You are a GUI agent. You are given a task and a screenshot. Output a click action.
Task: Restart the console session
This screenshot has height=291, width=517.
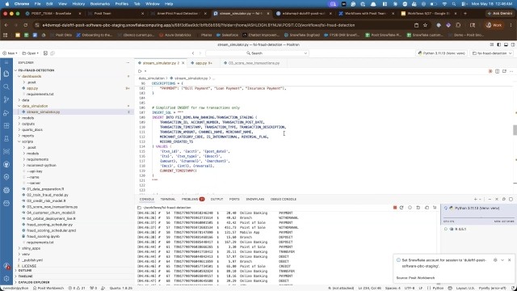[401, 208]
